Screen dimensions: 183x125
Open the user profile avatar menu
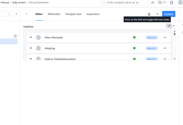[x=180, y=3]
